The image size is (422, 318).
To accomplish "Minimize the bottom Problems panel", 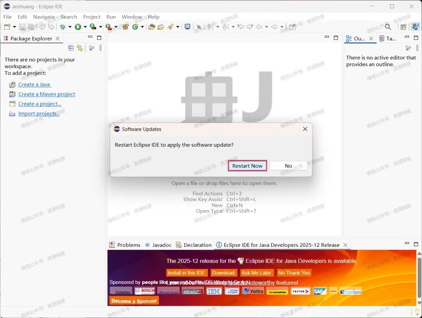I will tap(407, 243).
